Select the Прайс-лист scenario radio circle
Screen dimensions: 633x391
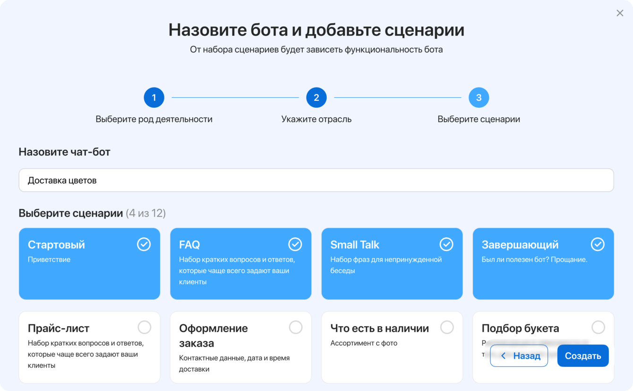(x=144, y=327)
